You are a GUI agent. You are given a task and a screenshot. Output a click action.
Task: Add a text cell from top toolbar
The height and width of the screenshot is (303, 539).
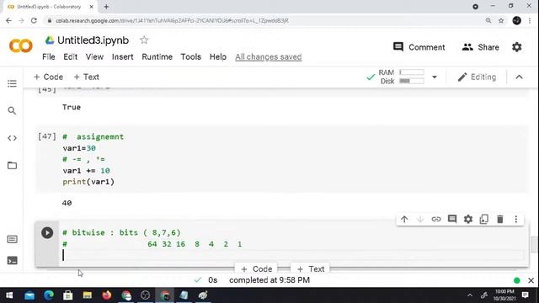[86, 77]
